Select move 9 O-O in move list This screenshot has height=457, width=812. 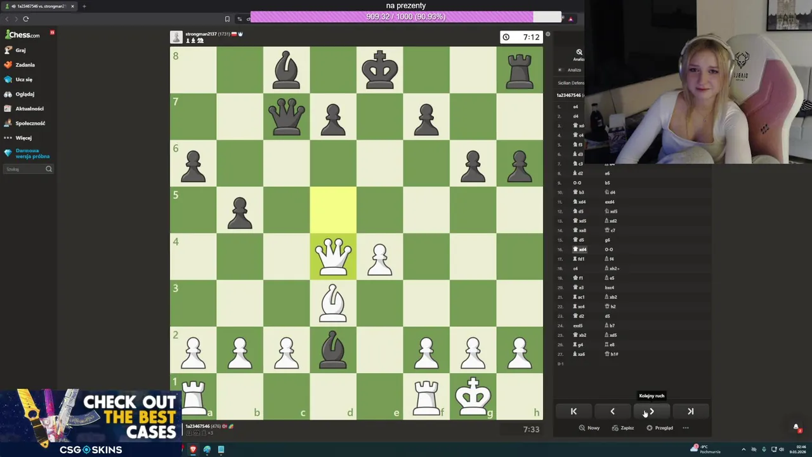[x=577, y=183]
